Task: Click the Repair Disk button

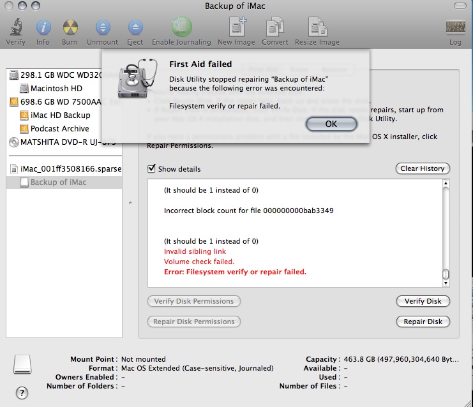Action: pyautogui.click(x=423, y=322)
